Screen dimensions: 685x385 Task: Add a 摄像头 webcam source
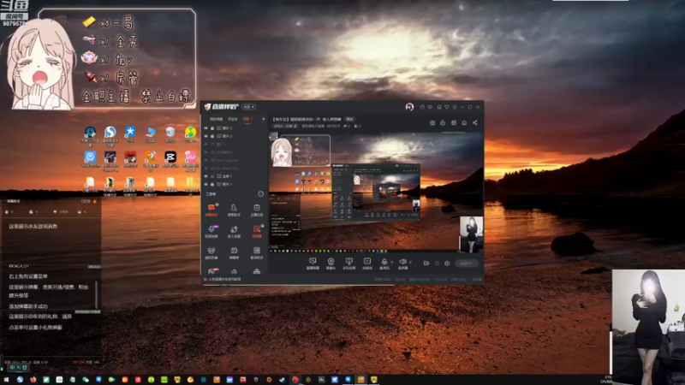click(x=331, y=263)
